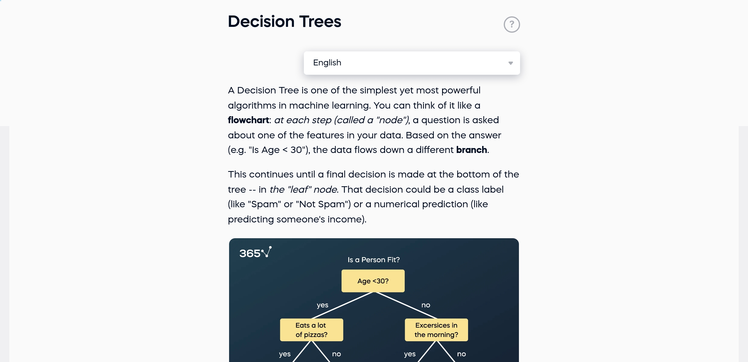Click the bold 'branch' text

(x=471, y=150)
